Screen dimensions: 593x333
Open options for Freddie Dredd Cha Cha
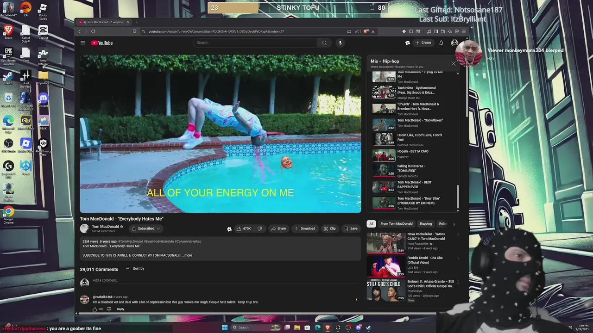pos(458,259)
